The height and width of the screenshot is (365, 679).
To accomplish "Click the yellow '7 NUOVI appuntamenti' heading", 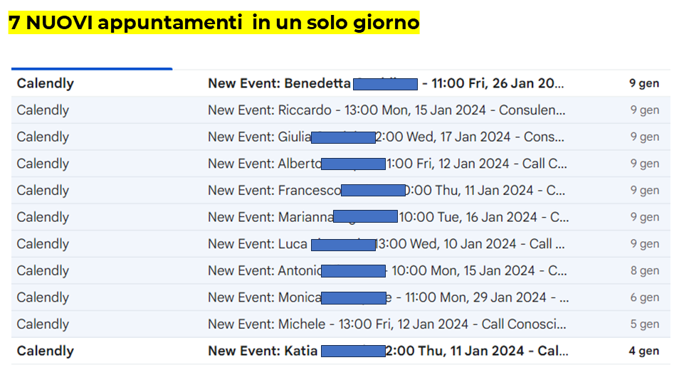I will point(214,23).
